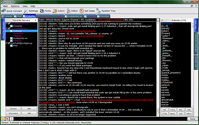The width and height of the screenshot is (199, 125).
Task: Click the question mark help icon
Action: click(x=12, y=119)
